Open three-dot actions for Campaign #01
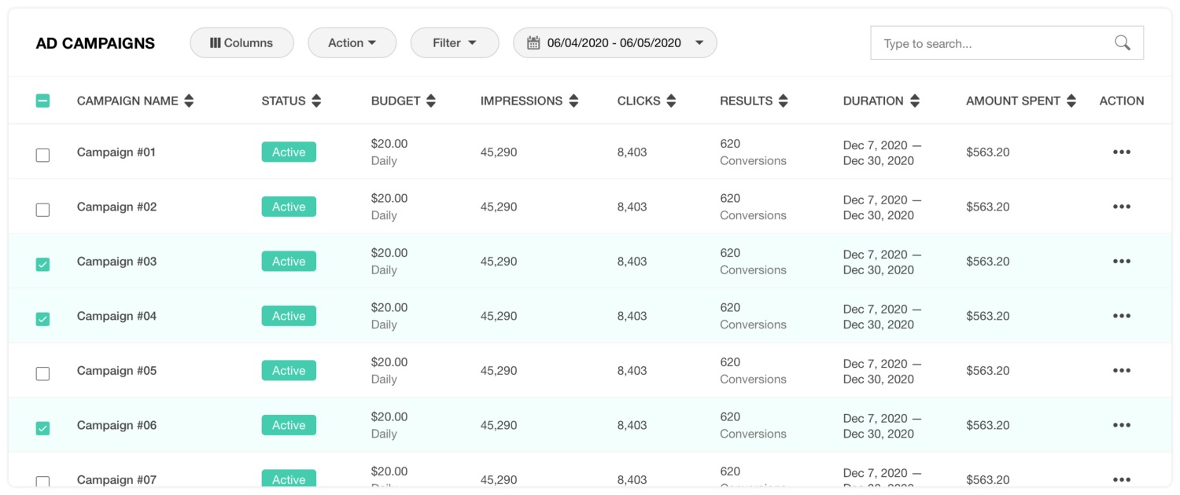The image size is (1180, 495). [x=1121, y=152]
